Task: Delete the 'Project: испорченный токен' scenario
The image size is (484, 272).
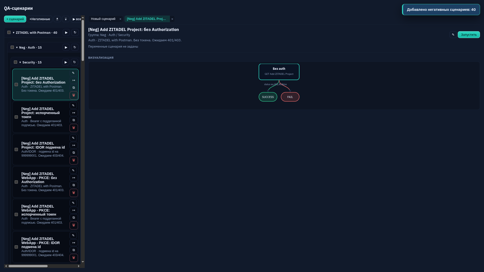Action: (x=74, y=128)
